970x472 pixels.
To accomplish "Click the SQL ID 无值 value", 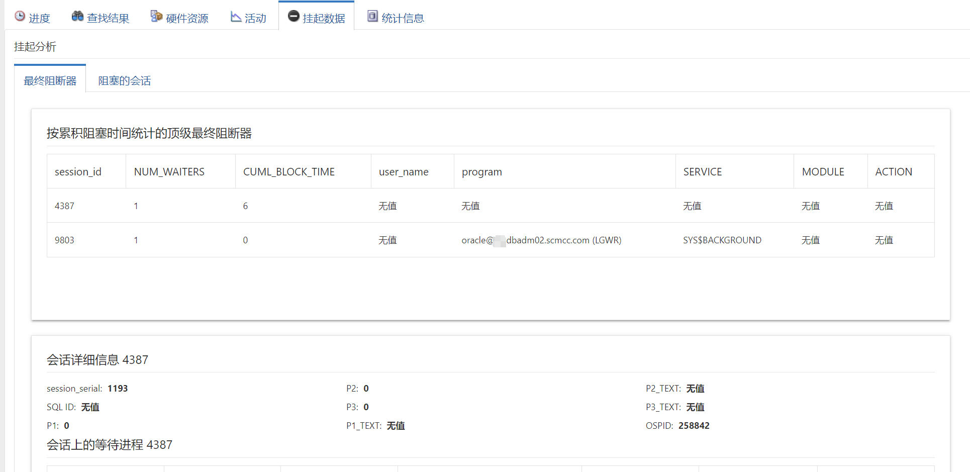I will coord(90,407).
